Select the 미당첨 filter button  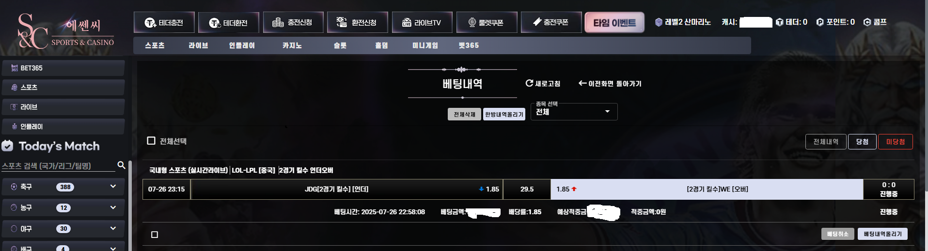tap(895, 142)
